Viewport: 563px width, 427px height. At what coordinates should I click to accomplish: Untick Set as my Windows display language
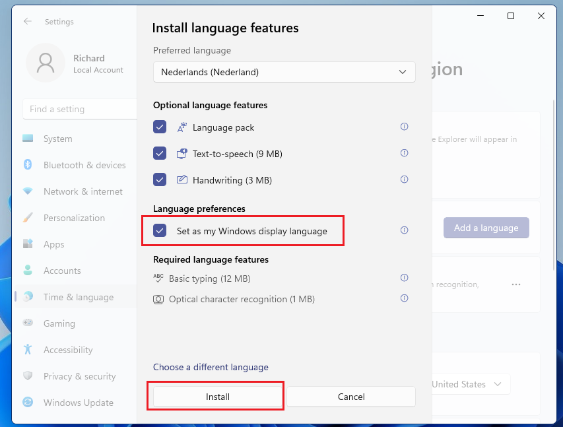click(160, 231)
